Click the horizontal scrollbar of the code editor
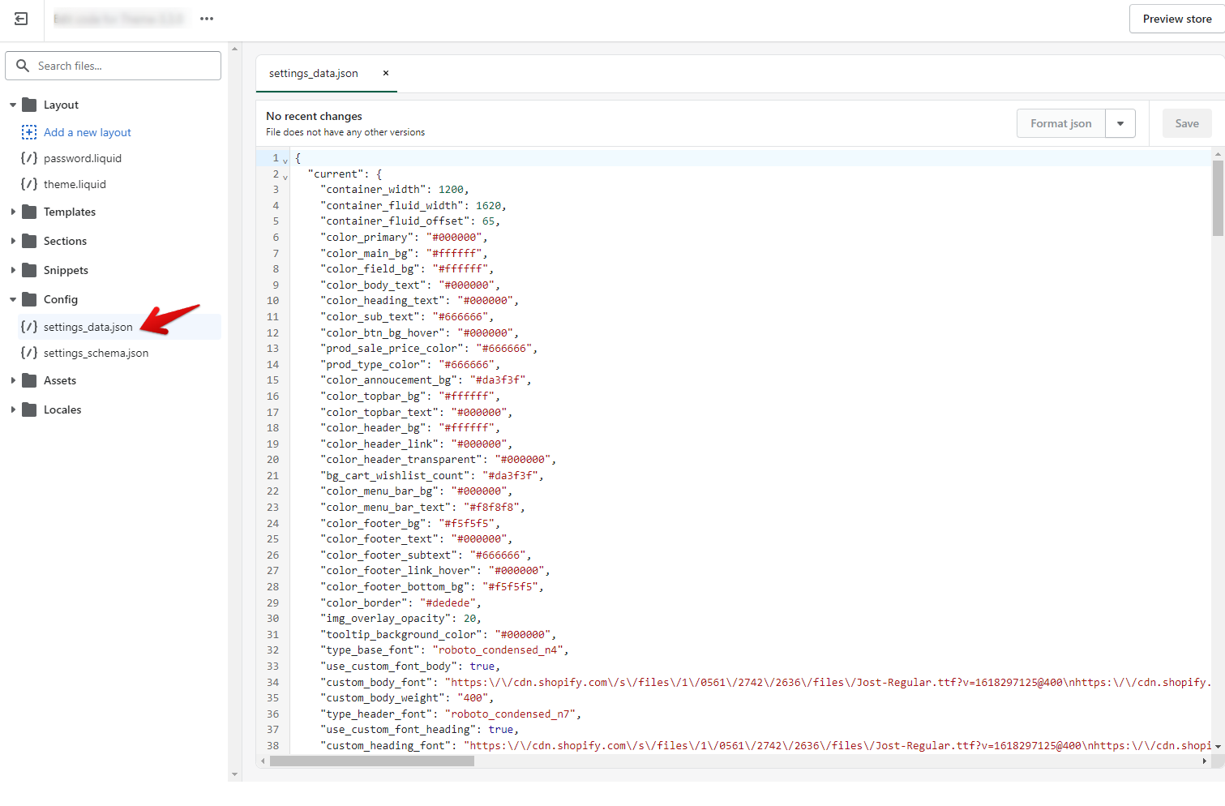The height and width of the screenshot is (806, 1225). (372, 761)
